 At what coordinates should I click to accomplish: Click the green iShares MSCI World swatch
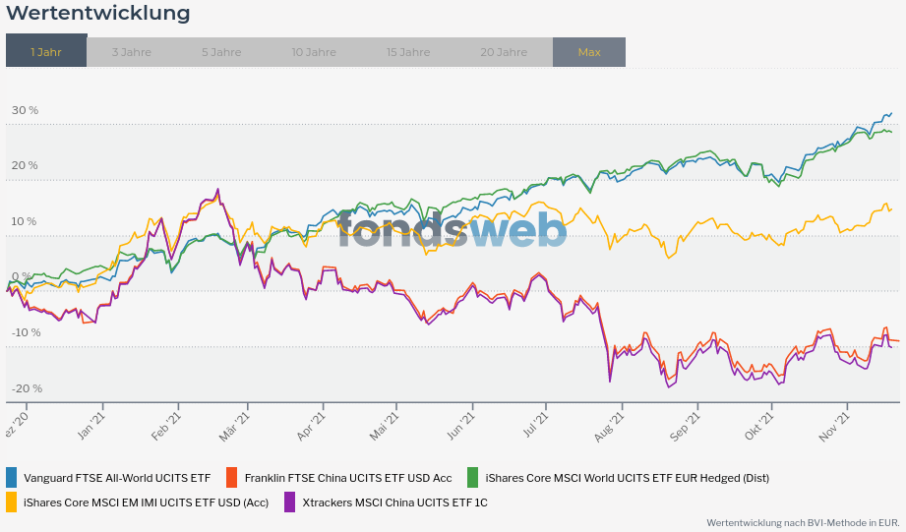[473, 478]
